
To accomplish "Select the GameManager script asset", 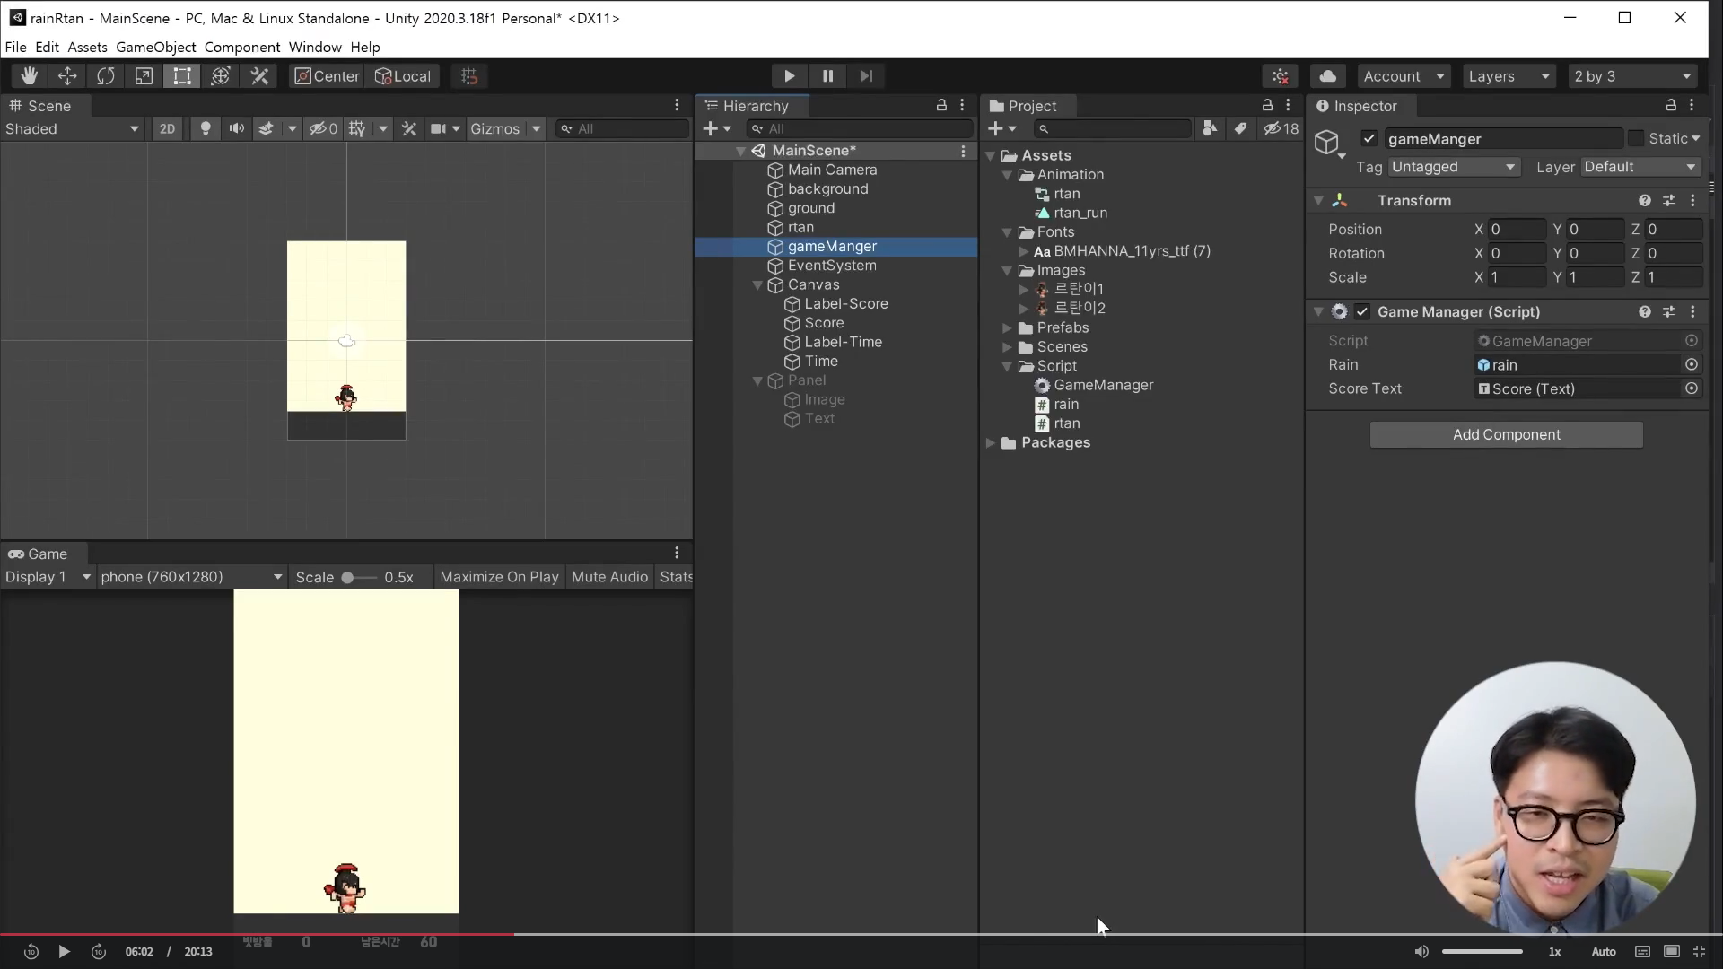I will [x=1103, y=385].
